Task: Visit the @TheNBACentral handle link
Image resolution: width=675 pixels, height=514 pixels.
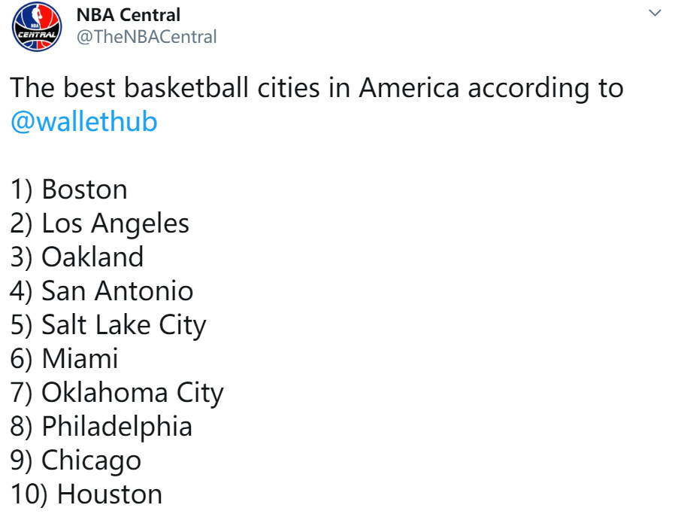Action: pos(147,37)
